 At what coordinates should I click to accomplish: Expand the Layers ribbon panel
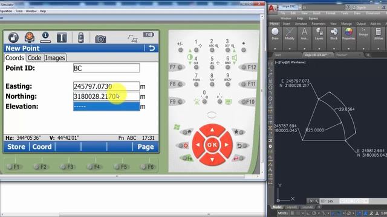click(x=319, y=49)
